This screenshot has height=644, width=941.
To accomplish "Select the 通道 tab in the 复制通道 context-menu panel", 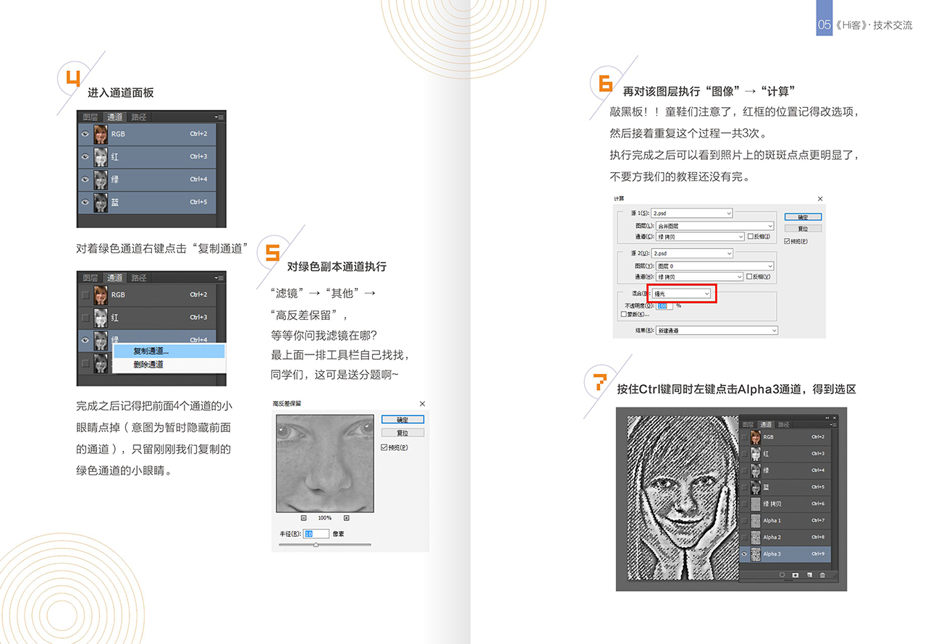I will [x=114, y=277].
